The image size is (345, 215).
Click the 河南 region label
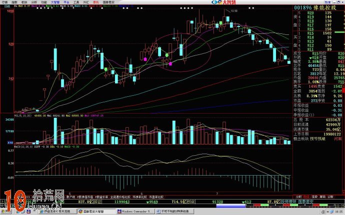coord(338,139)
